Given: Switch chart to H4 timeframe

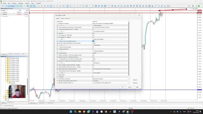Looking at the screenshot, I should pos(54,6).
